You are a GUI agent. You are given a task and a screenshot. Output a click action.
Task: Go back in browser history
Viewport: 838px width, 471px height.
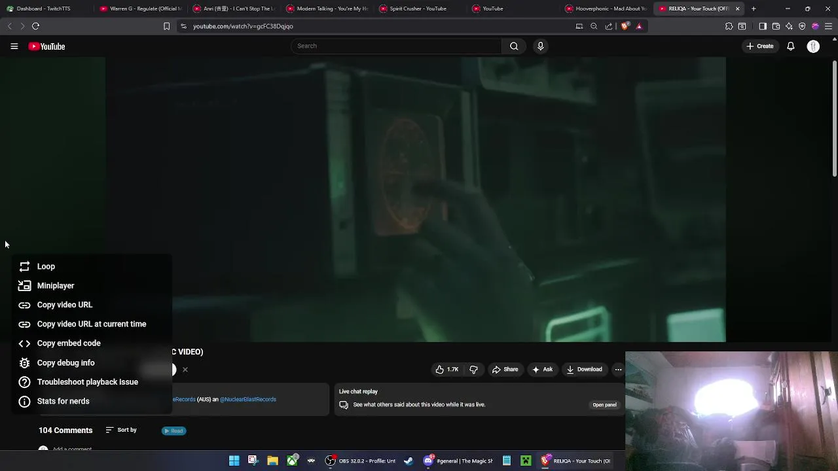(x=9, y=26)
